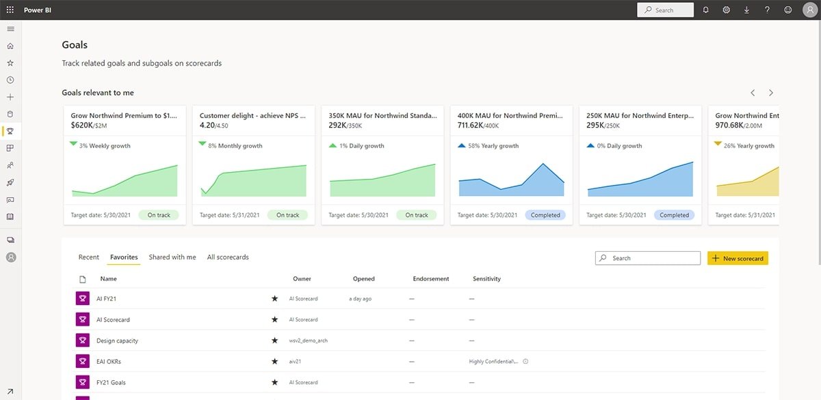Open the apps launcher grid icon
Screen dimensions: 821x400
[x=10, y=10]
